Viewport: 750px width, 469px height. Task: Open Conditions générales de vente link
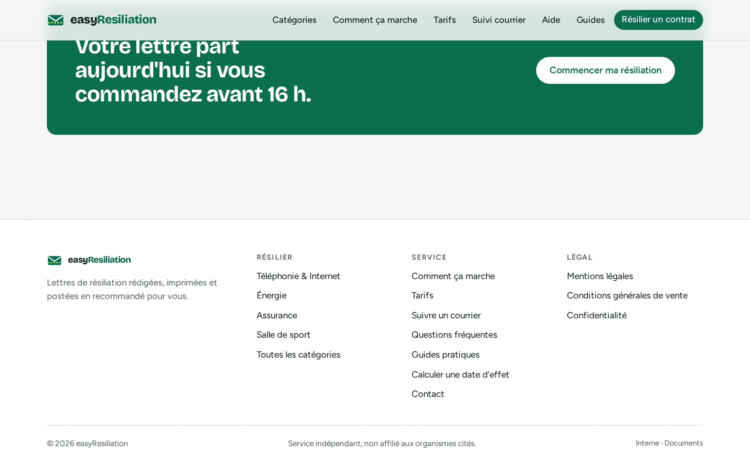[x=627, y=295]
